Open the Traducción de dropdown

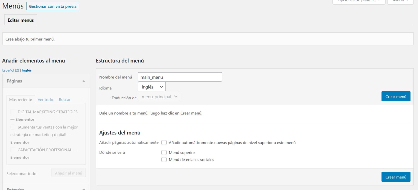tap(158, 97)
